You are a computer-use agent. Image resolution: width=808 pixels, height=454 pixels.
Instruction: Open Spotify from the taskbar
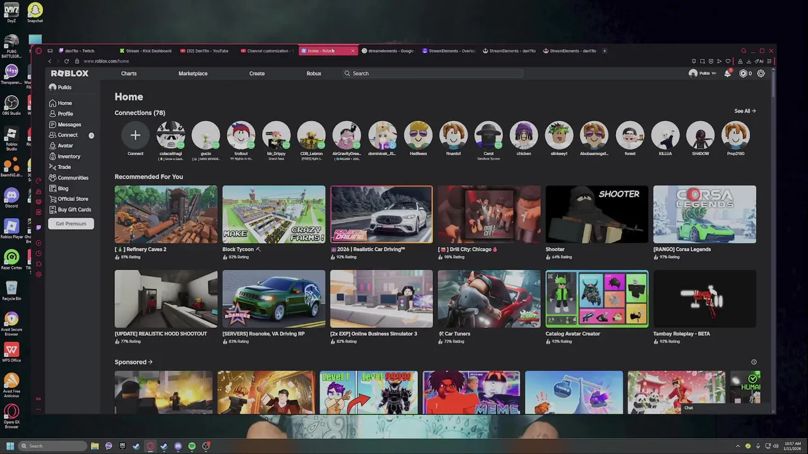click(x=192, y=446)
